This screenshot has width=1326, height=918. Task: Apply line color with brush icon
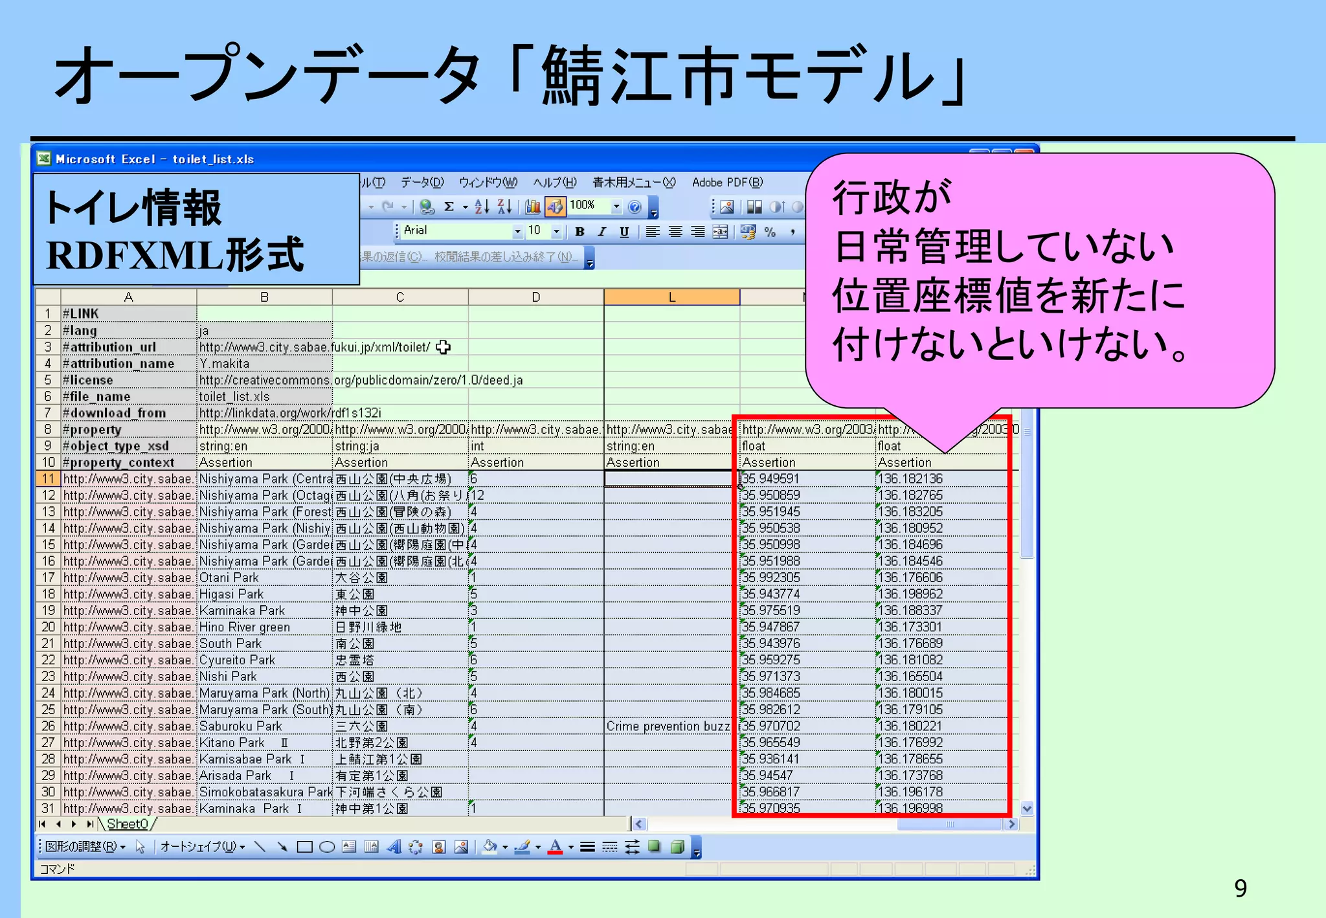[x=523, y=847]
